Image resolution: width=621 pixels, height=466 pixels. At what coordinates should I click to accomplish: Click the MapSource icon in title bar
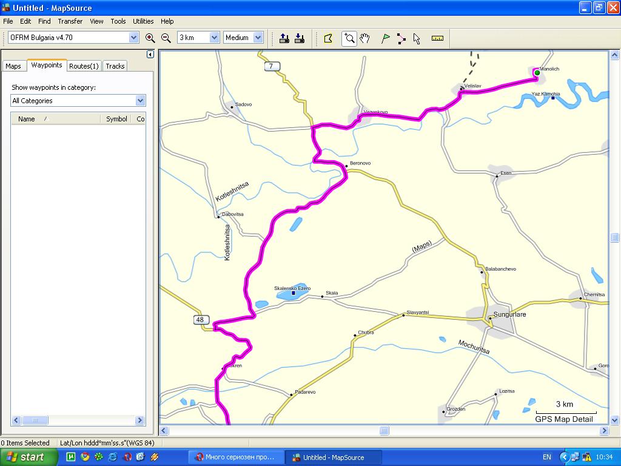pyautogui.click(x=6, y=7)
